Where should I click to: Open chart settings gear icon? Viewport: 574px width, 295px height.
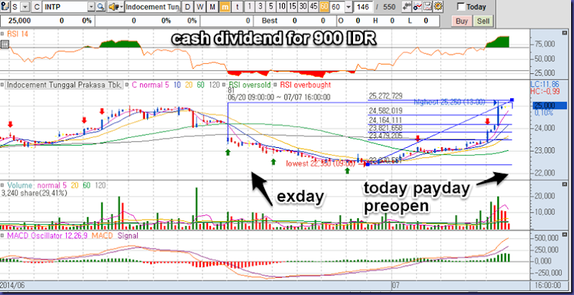(438, 6)
